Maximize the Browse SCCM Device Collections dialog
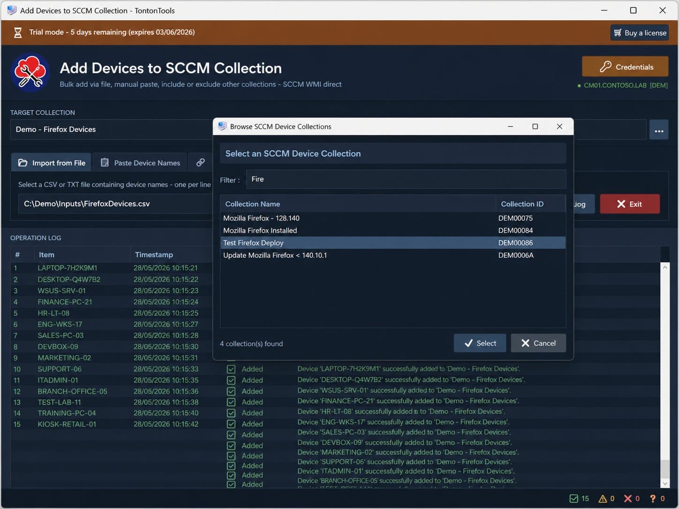The height and width of the screenshot is (509, 679). coord(535,127)
